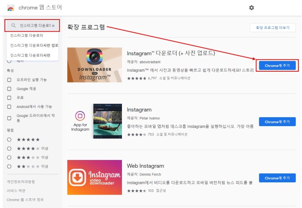Open Instagram video downloader thumbnail

click(x=94, y=177)
